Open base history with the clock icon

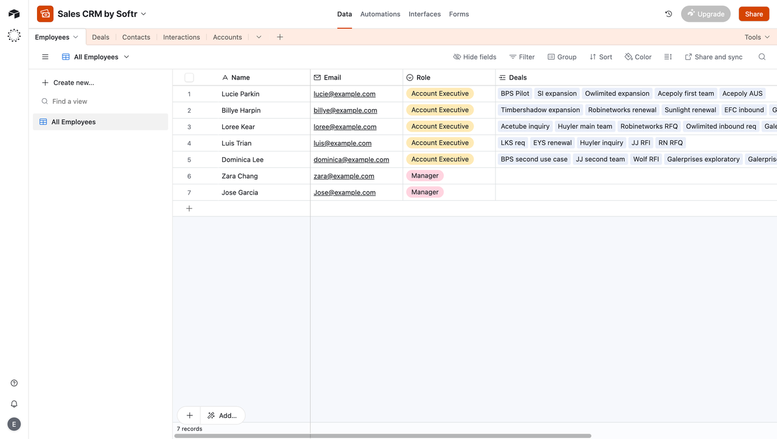(x=668, y=13)
